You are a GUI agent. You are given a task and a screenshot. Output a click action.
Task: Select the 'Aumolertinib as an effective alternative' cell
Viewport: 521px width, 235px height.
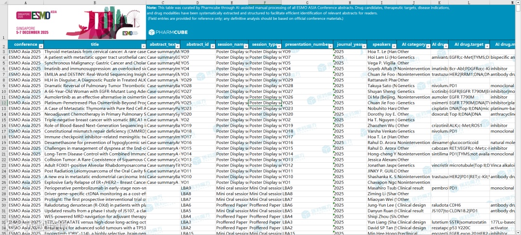point(95,97)
